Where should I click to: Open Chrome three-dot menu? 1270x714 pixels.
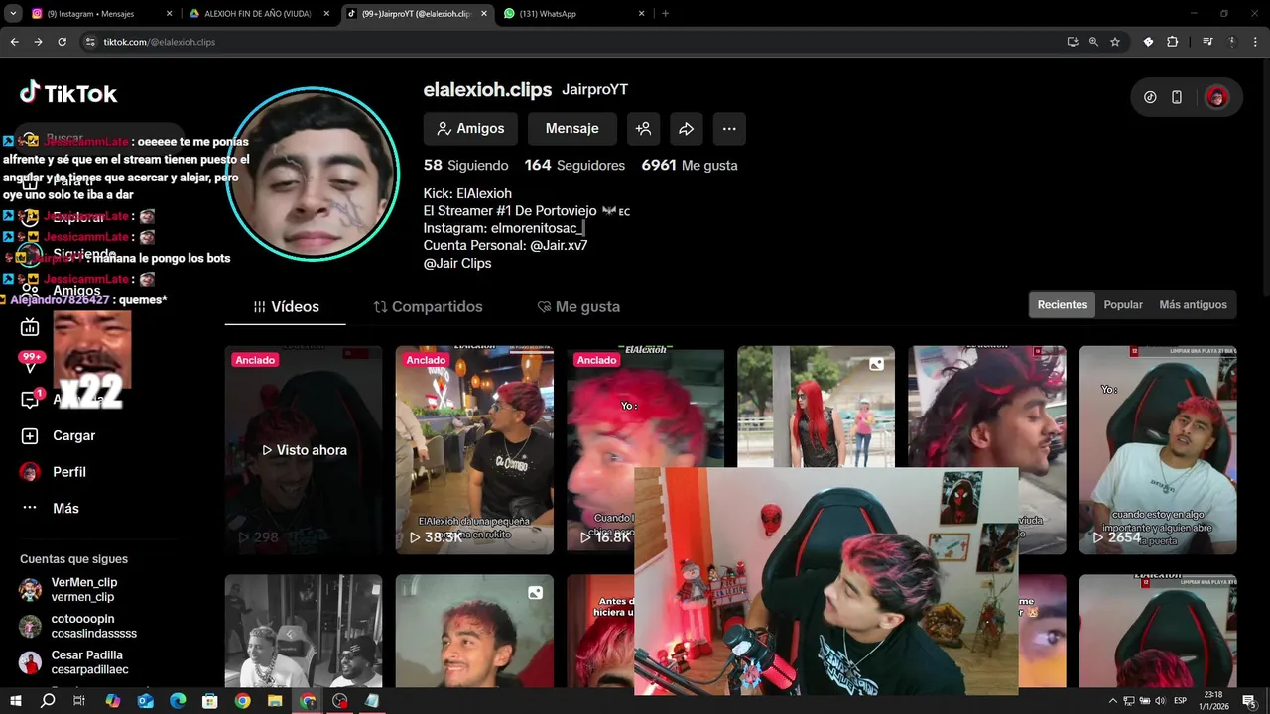pos(1255,42)
